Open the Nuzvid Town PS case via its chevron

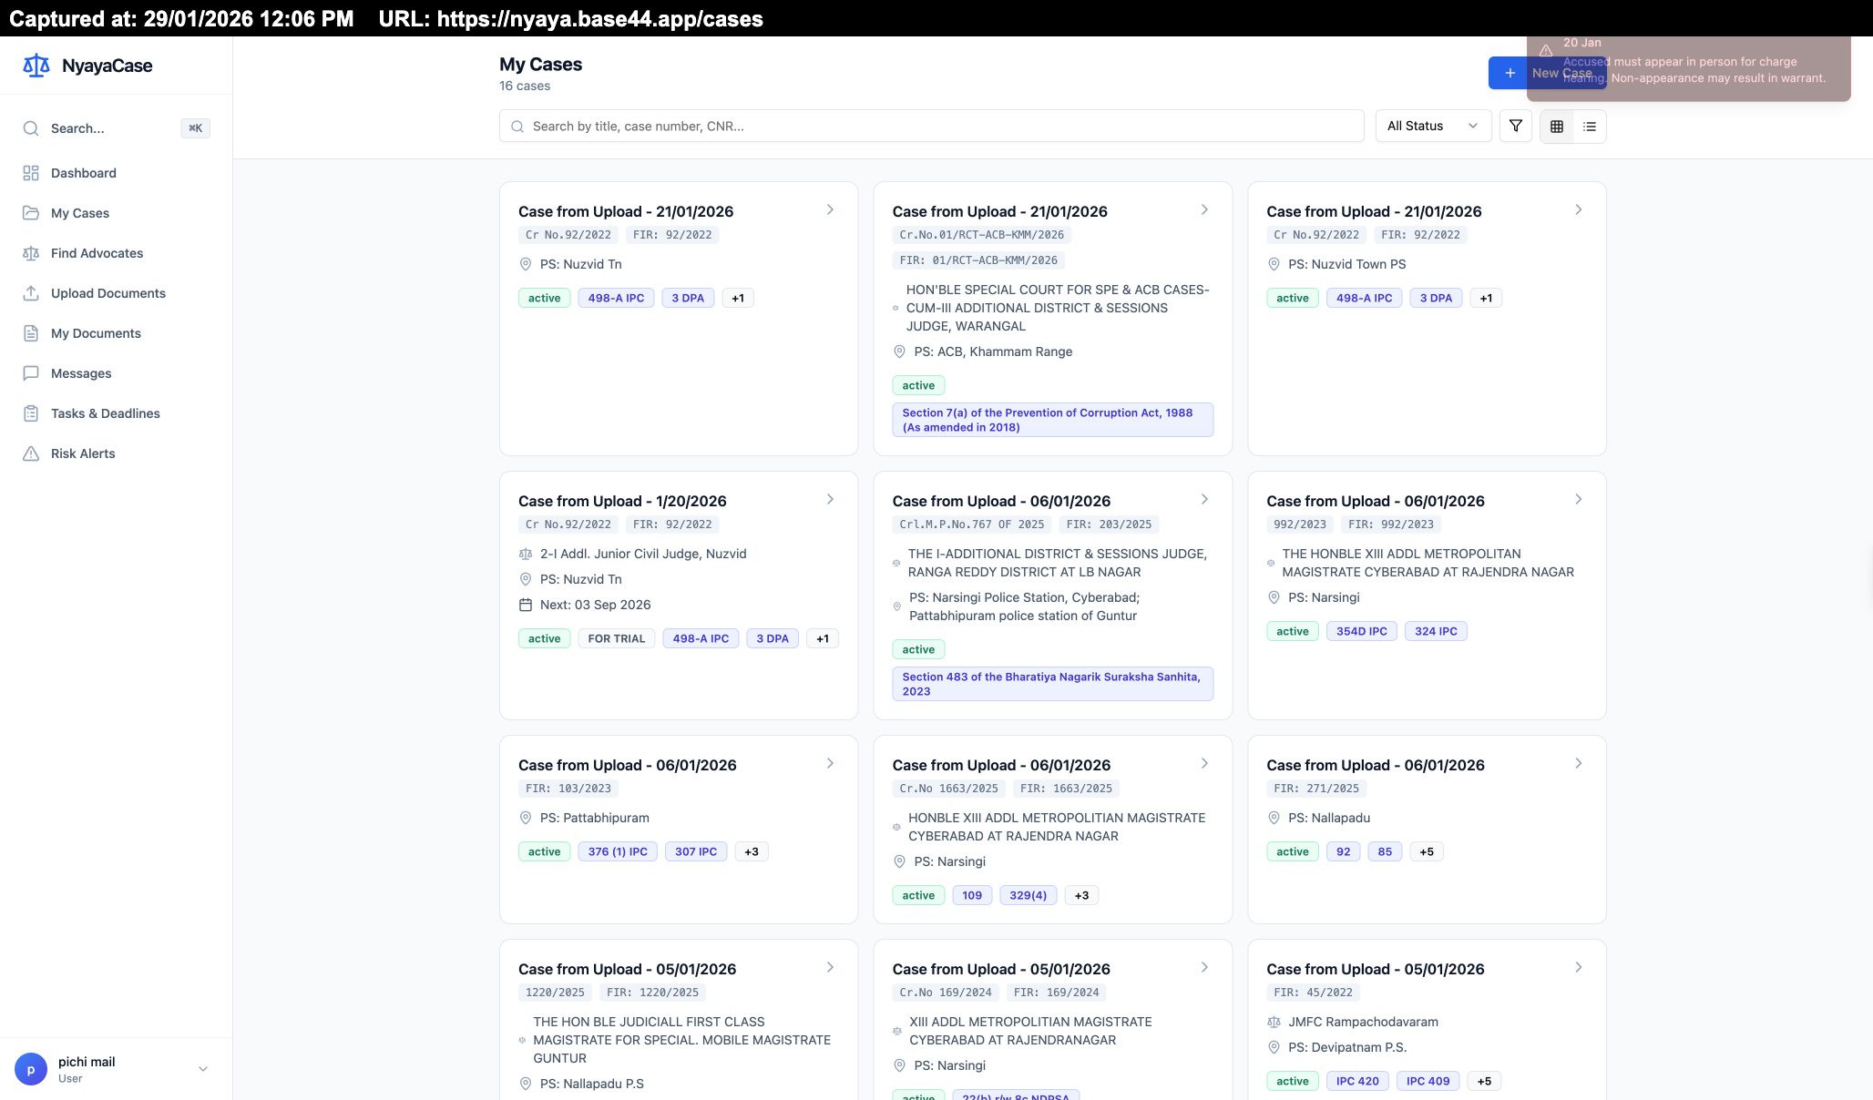click(x=1579, y=209)
